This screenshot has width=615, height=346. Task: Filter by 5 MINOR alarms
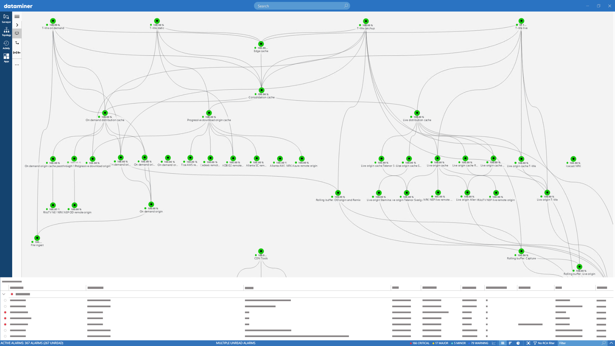pyautogui.click(x=459, y=343)
